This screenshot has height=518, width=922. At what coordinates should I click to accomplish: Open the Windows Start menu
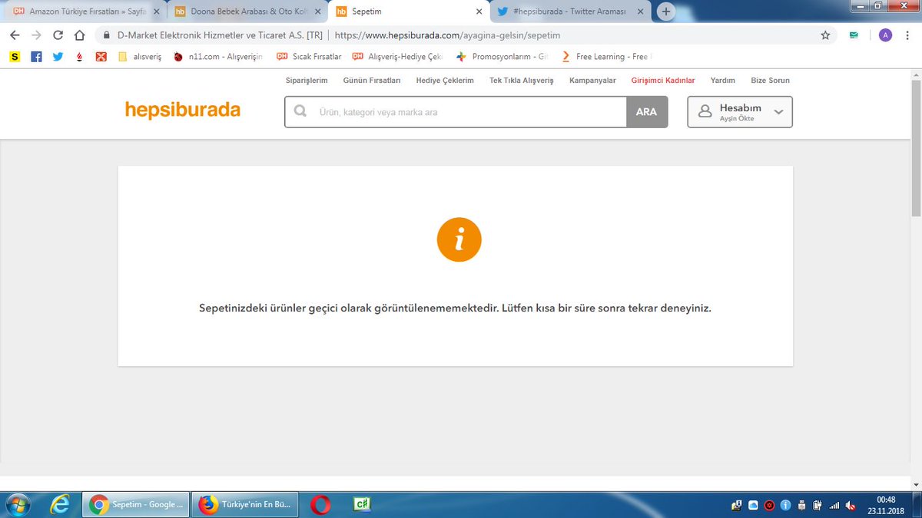tap(17, 504)
